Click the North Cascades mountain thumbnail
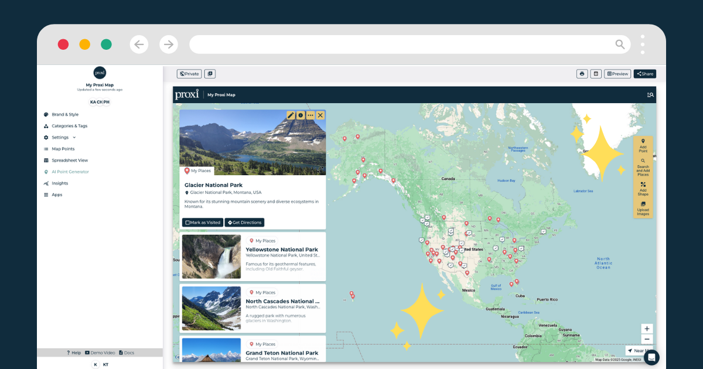The image size is (703, 369). coord(211,308)
